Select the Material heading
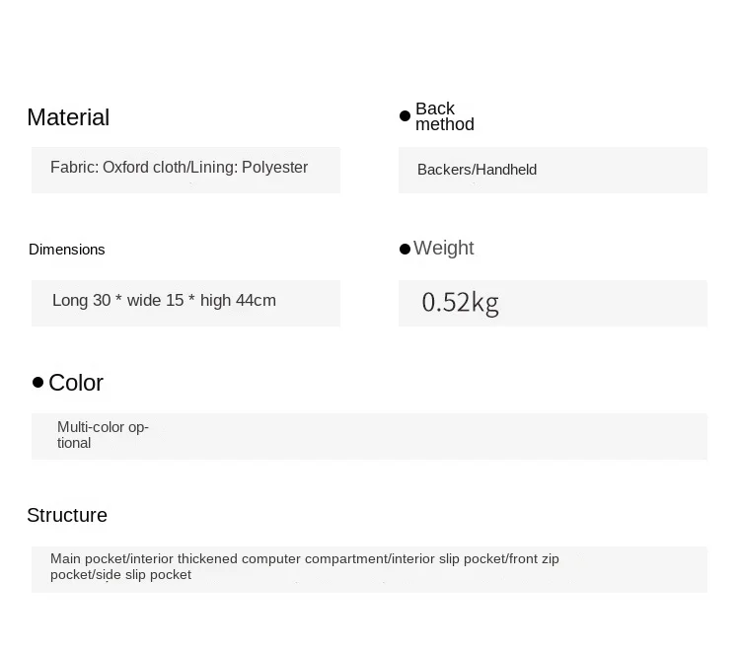 68,117
